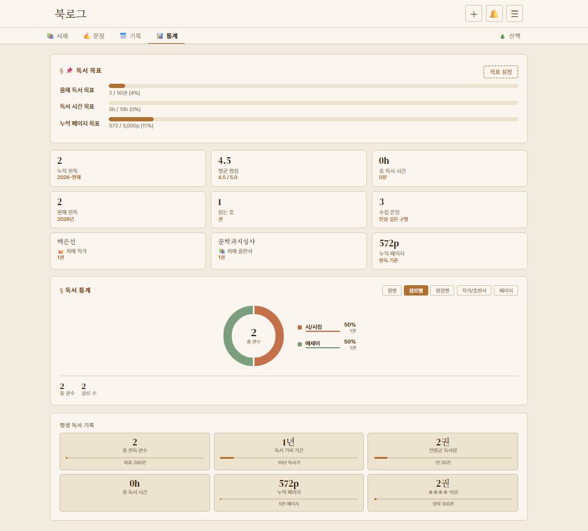Select the 작가/출판사 statistics filter
The image size is (588, 531).
pyautogui.click(x=474, y=290)
